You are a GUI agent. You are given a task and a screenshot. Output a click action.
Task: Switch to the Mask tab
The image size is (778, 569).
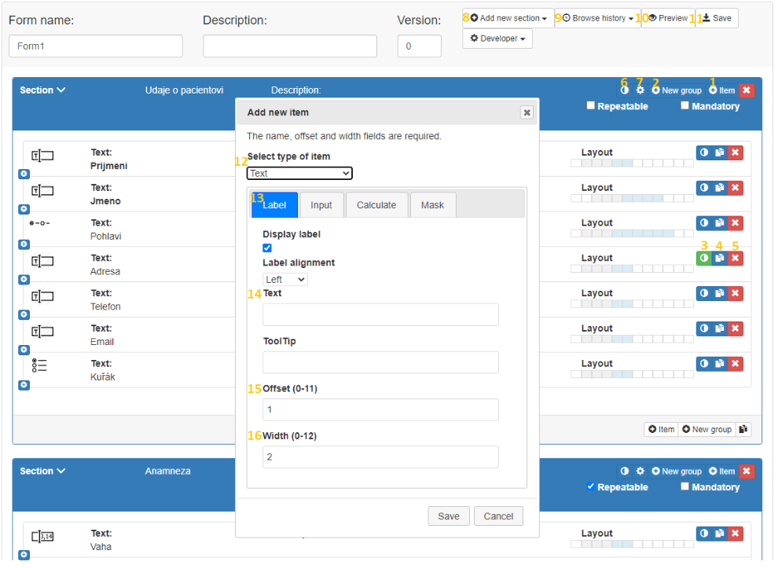(x=432, y=205)
